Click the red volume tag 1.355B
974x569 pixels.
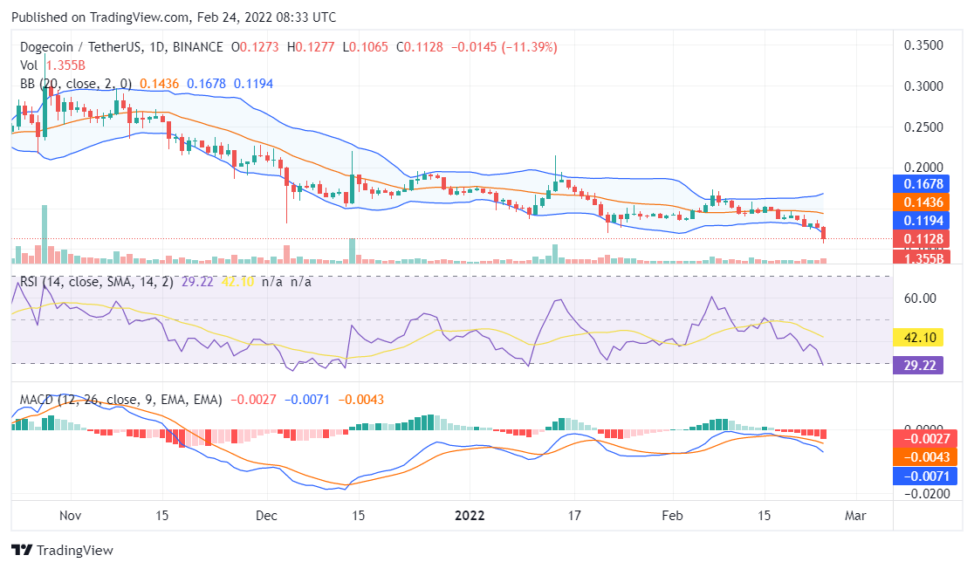tap(925, 257)
